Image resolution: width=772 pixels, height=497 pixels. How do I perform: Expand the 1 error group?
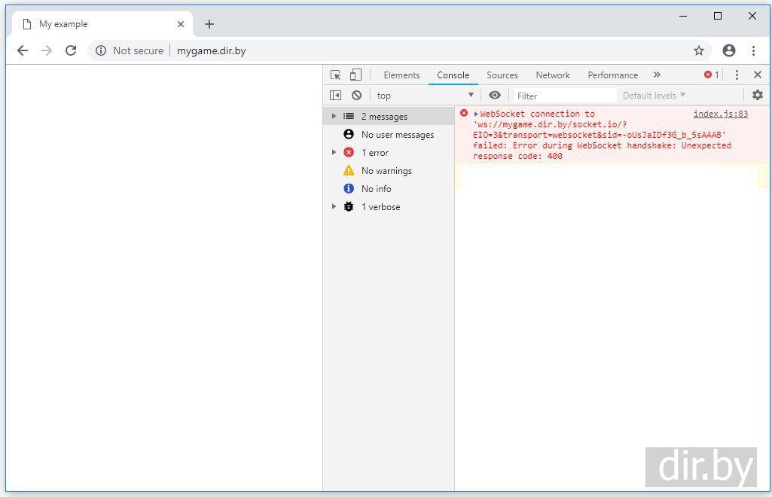(x=334, y=153)
